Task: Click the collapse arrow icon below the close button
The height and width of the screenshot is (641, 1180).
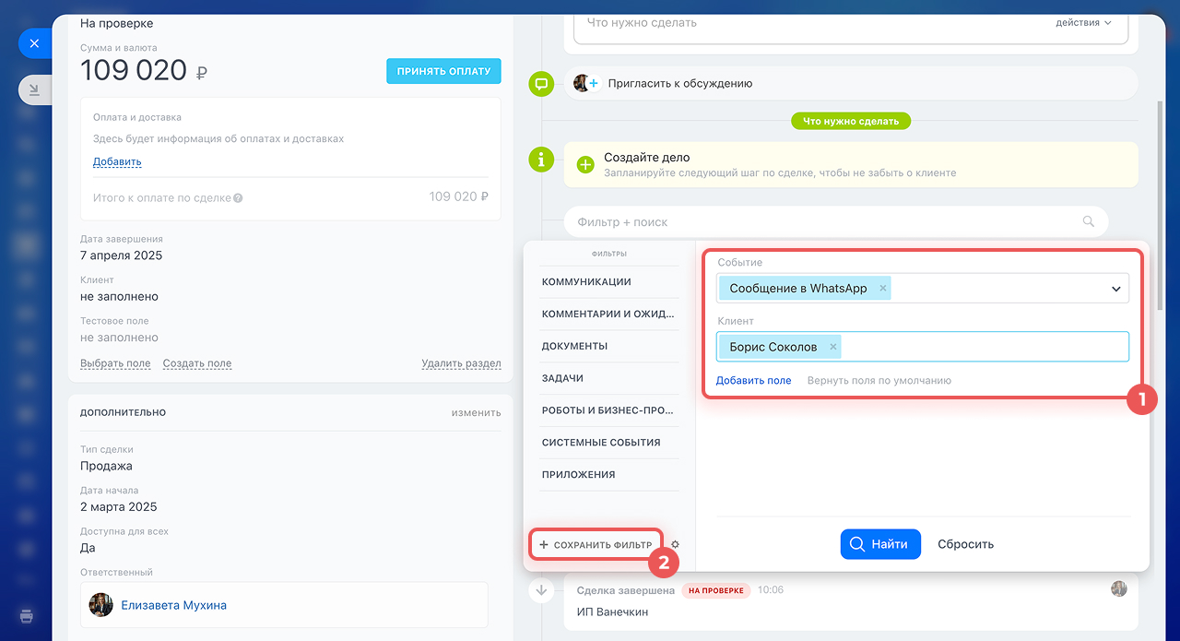Action: coord(34,89)
